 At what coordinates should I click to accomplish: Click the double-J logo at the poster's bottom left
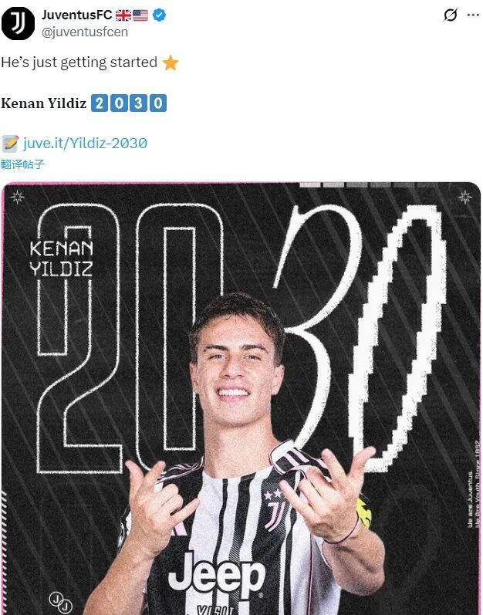click(x=61, y=602)
